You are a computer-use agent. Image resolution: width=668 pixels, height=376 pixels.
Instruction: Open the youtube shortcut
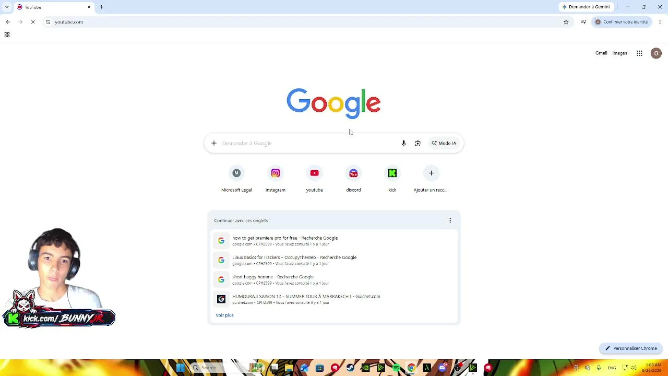[x=314, y=179]
